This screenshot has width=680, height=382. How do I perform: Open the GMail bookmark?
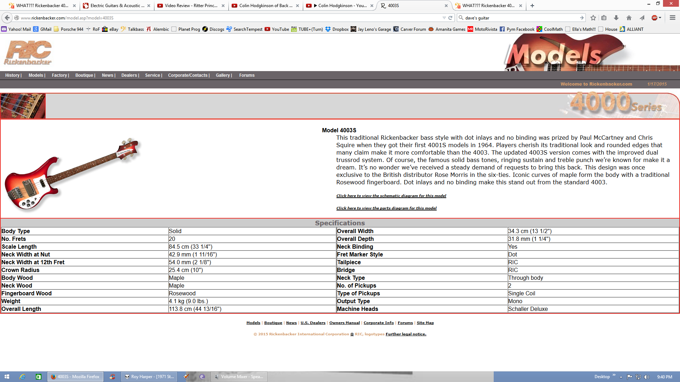[42, 29]
